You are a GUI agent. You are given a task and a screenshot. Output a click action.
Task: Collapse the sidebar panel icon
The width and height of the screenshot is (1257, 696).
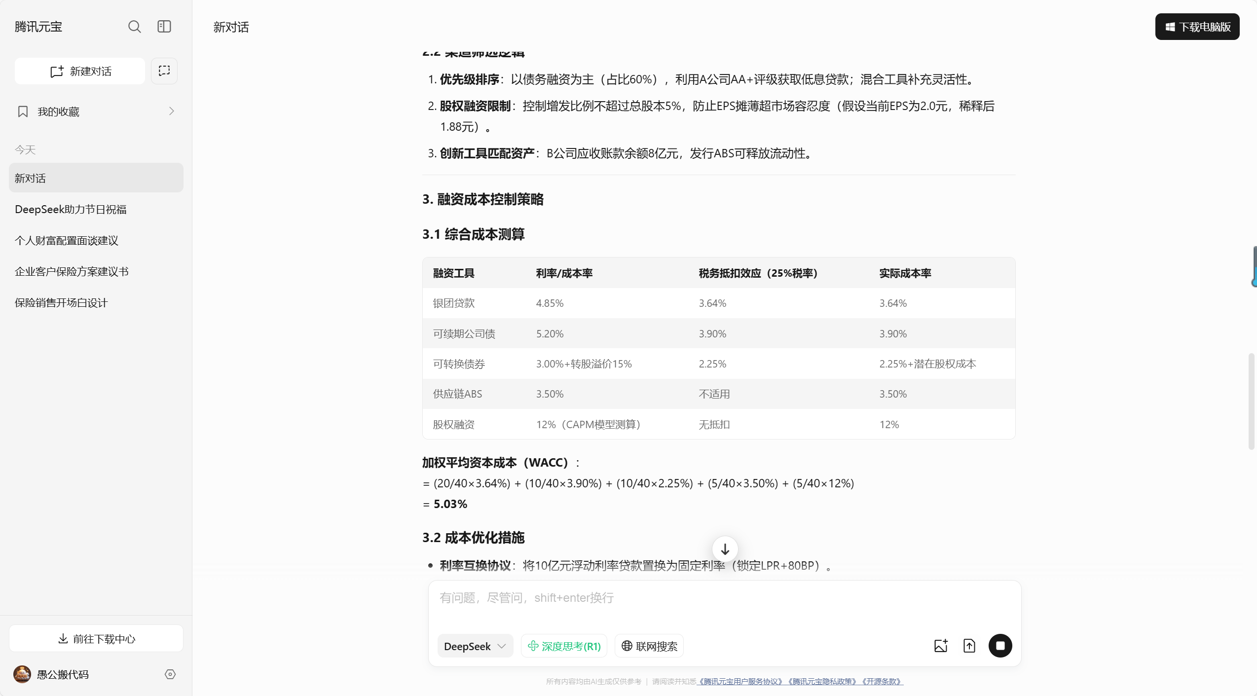[x=164, y=27]
